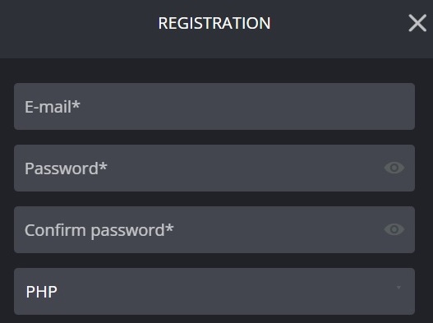Click the REGISTRATION header title

pyautogui.click(x=214, y=23)
